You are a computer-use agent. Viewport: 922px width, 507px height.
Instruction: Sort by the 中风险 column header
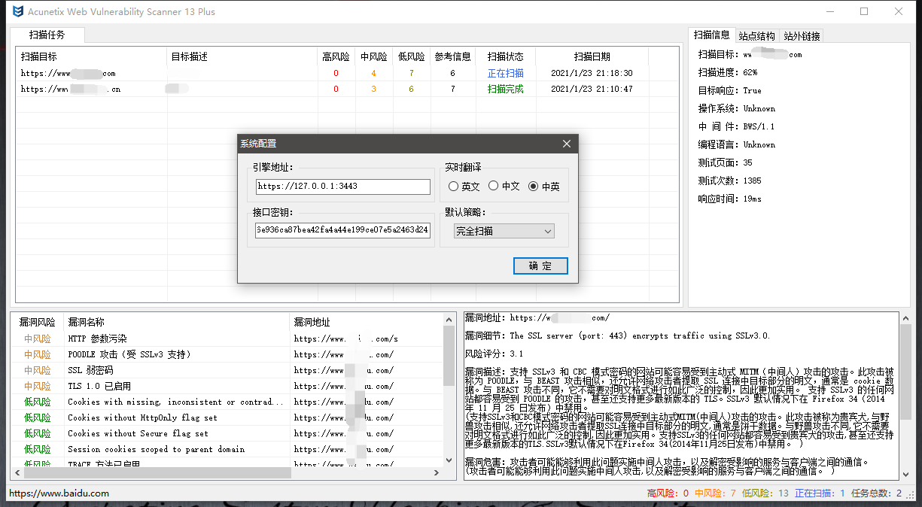(x=374, y=56)
